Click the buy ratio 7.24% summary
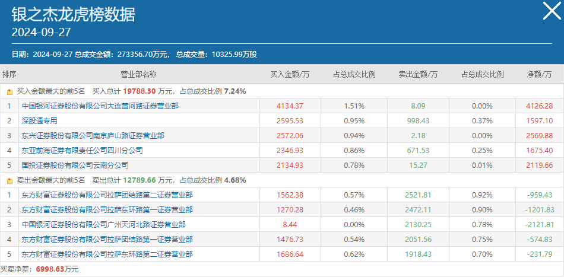This screenshot has width=564, height=277. 235,91
